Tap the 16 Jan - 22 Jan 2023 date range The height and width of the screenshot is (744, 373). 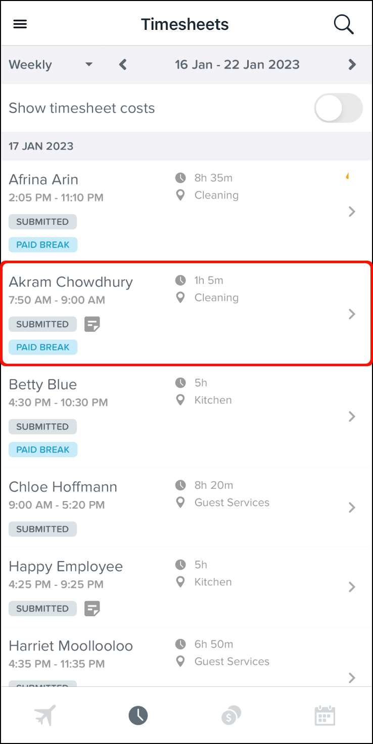[237, 65]
